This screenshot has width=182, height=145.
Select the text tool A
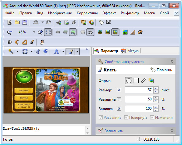click(x=57, y=51)
